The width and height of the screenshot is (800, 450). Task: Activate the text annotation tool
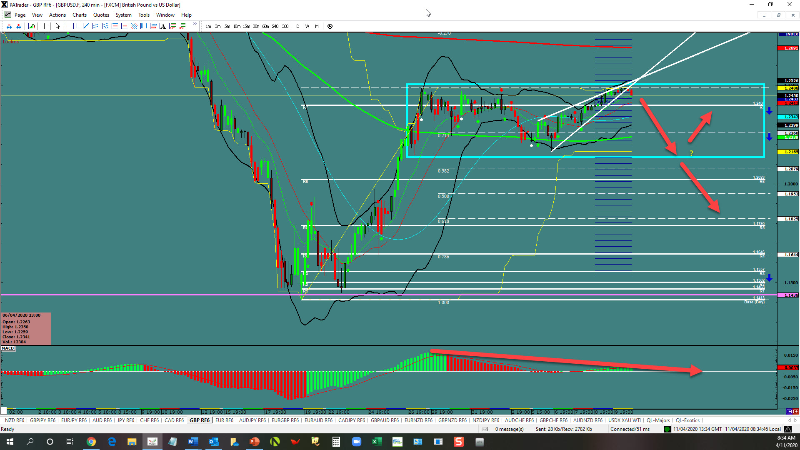[162, 26]
